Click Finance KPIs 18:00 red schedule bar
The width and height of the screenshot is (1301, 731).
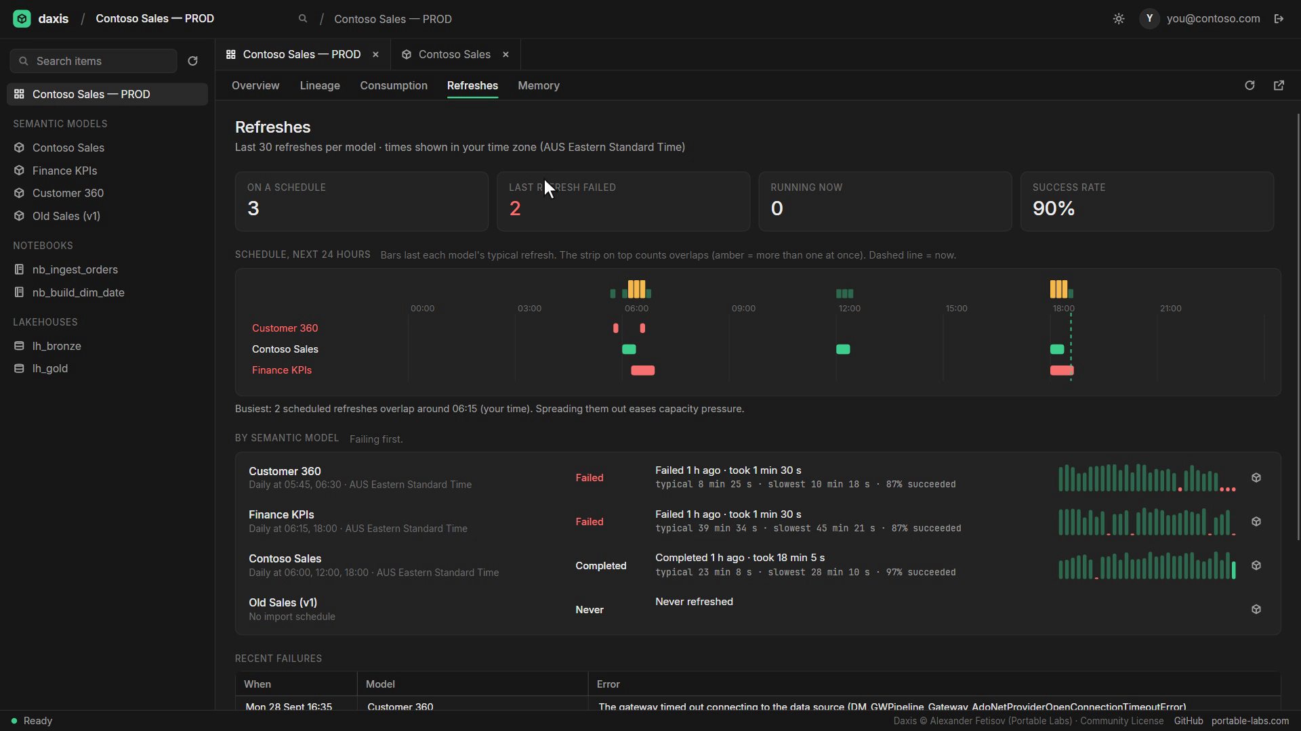1062,370
